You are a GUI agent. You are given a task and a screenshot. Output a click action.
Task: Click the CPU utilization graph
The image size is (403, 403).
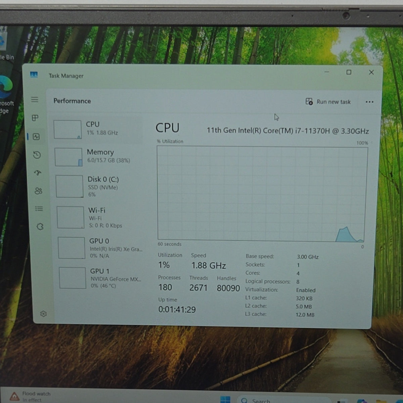(x=262, y=194)
